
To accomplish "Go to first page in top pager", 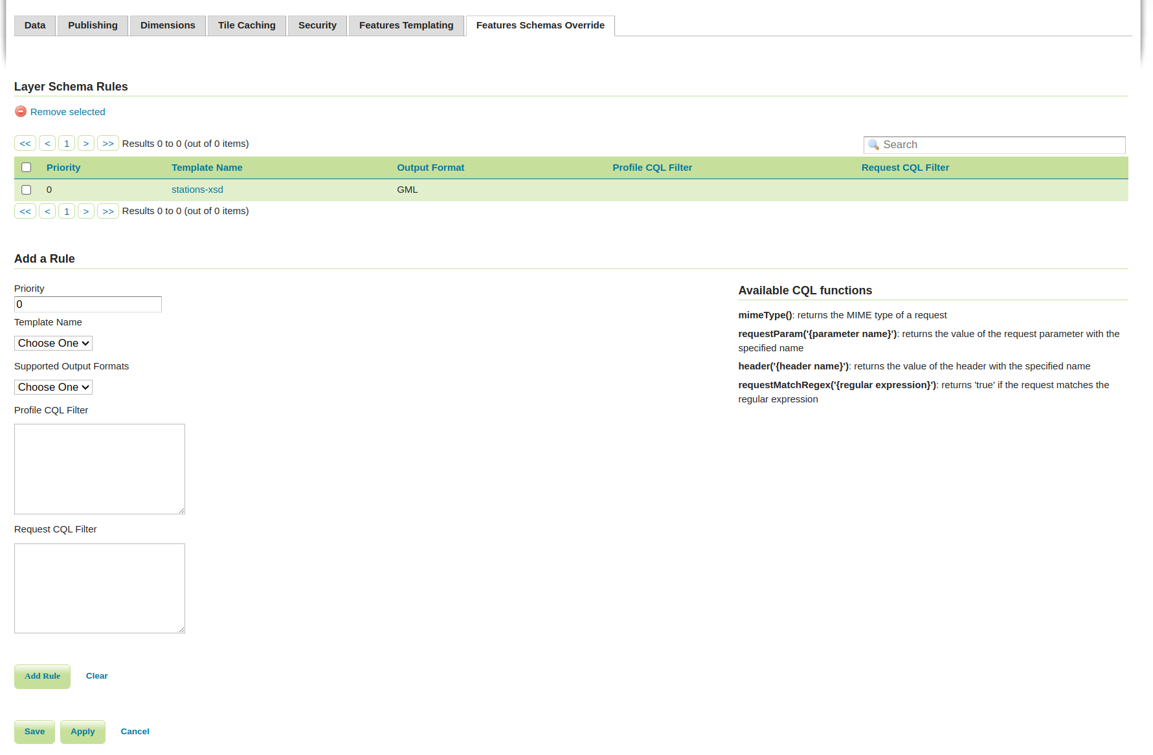I will 25,144.
